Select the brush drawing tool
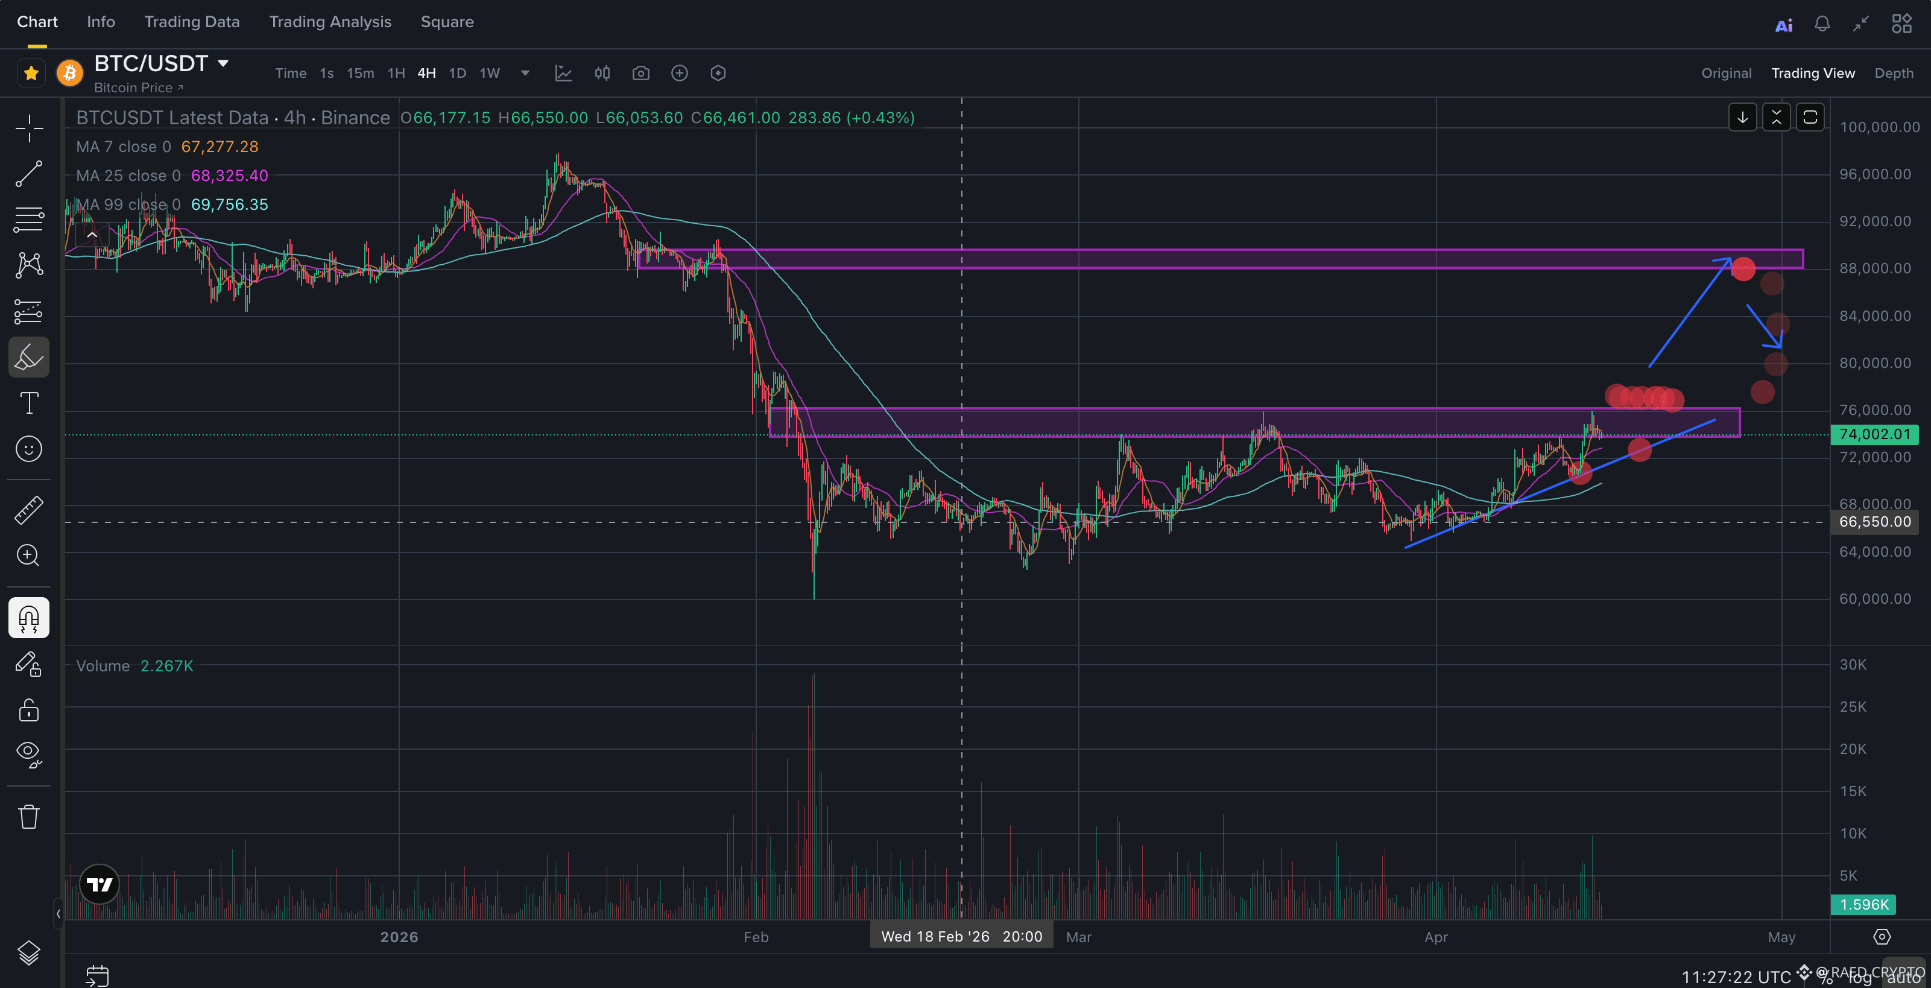The height and width of the screenshot is (988, 1931). pyautogui.click(x=29, y=357)
